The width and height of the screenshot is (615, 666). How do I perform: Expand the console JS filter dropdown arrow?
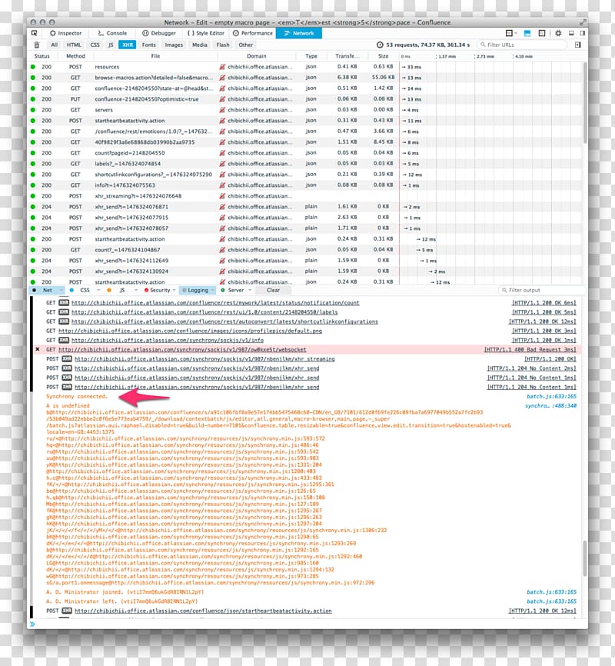coord(136,290)
